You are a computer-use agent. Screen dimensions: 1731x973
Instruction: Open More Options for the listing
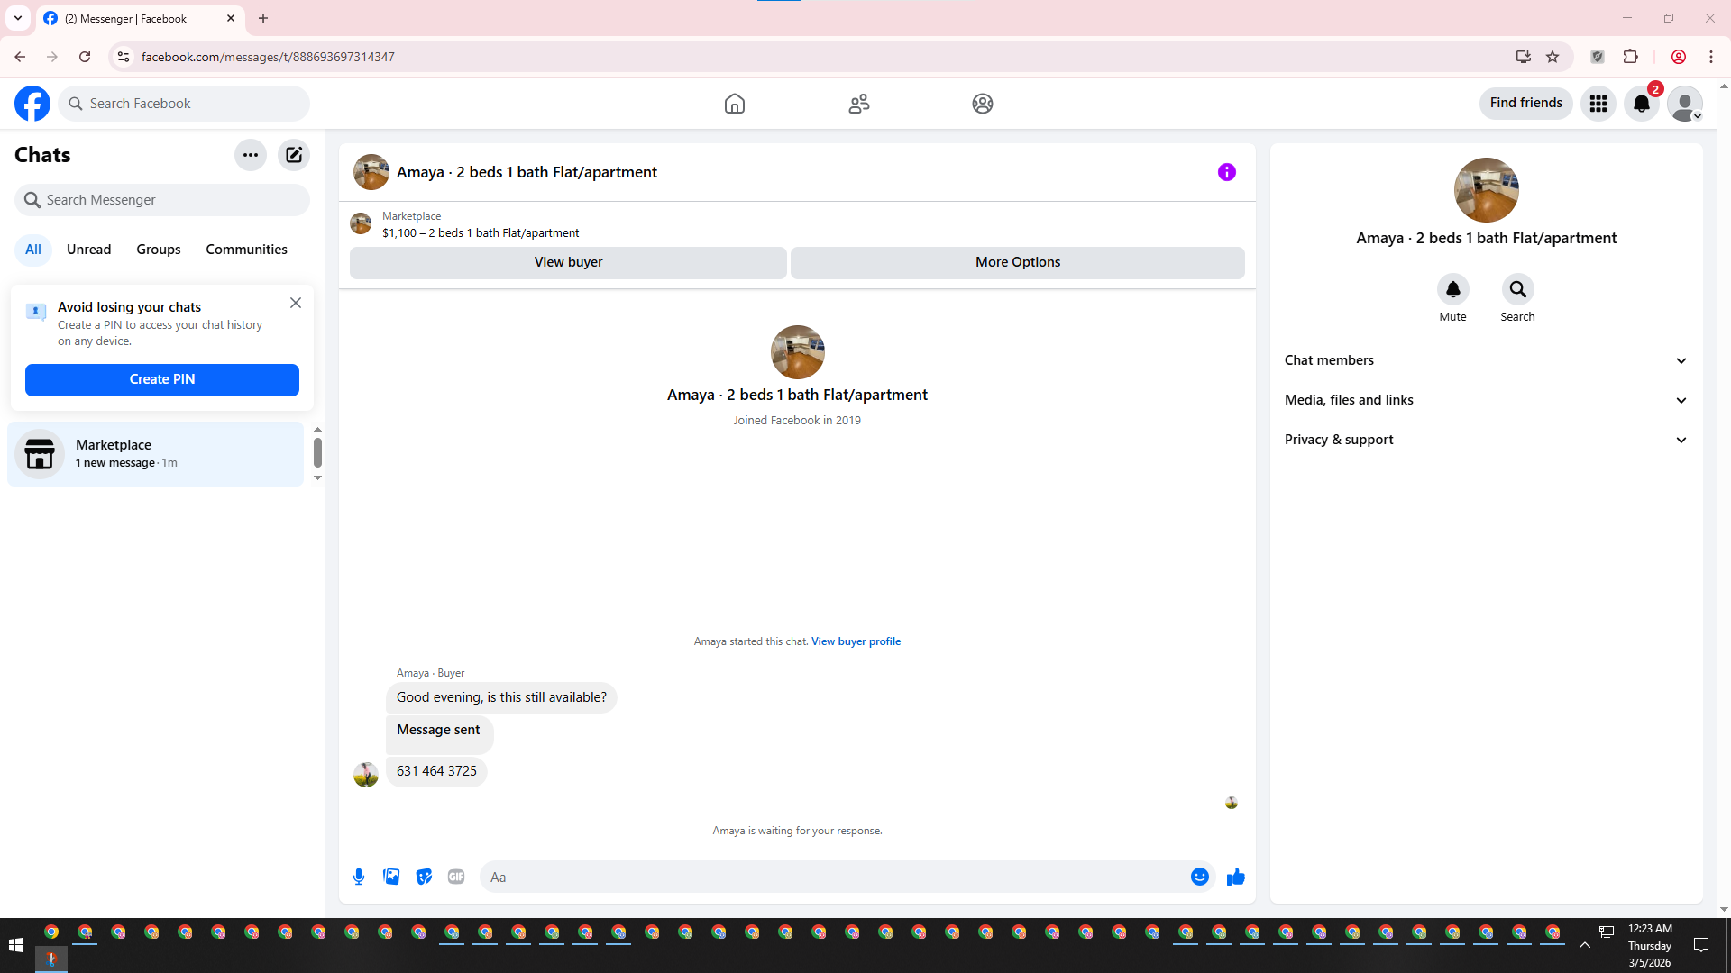point(1018,262)
